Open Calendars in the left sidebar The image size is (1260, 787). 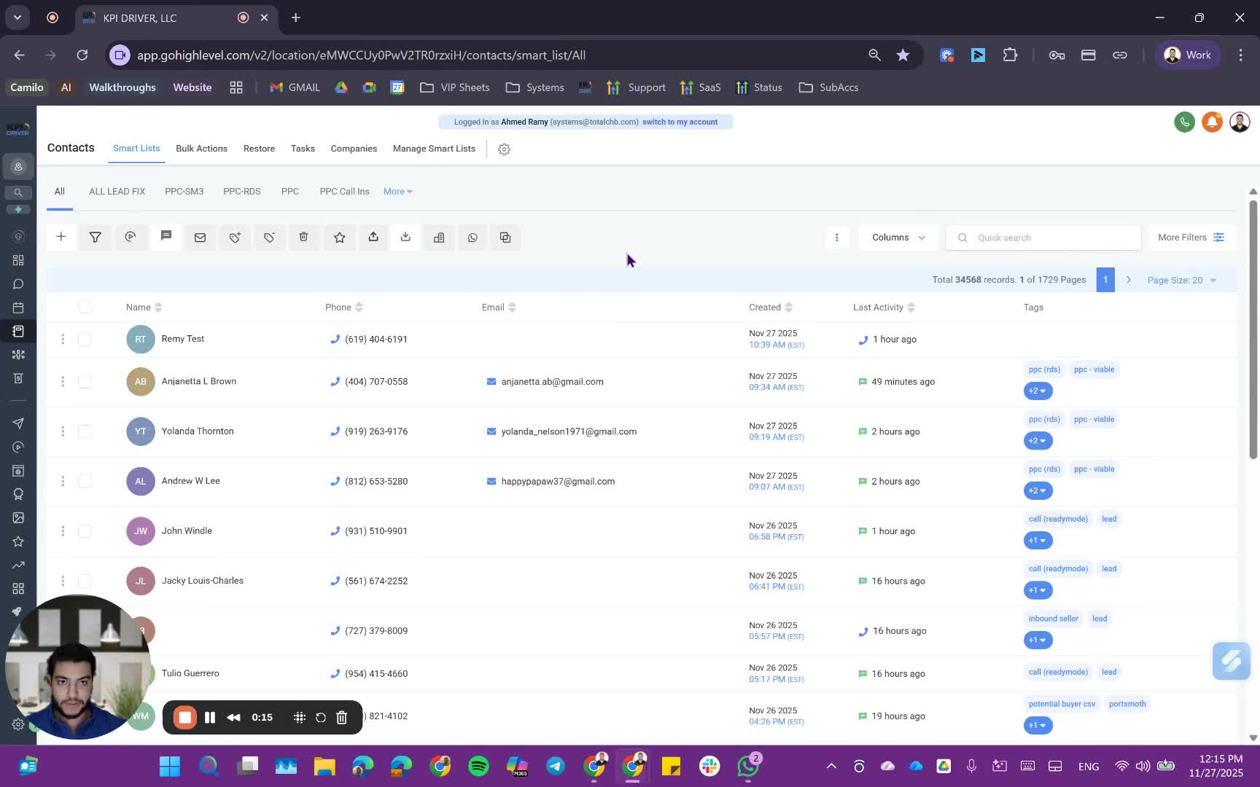pos(18,308)
